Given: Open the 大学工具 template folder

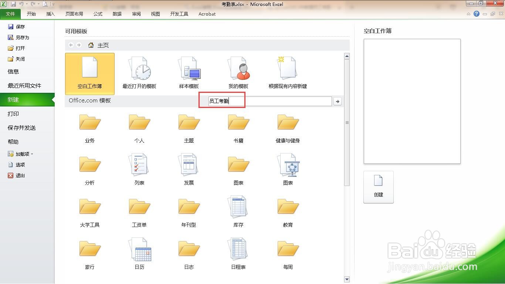Looking at the screenshot, I should (90, 212).
